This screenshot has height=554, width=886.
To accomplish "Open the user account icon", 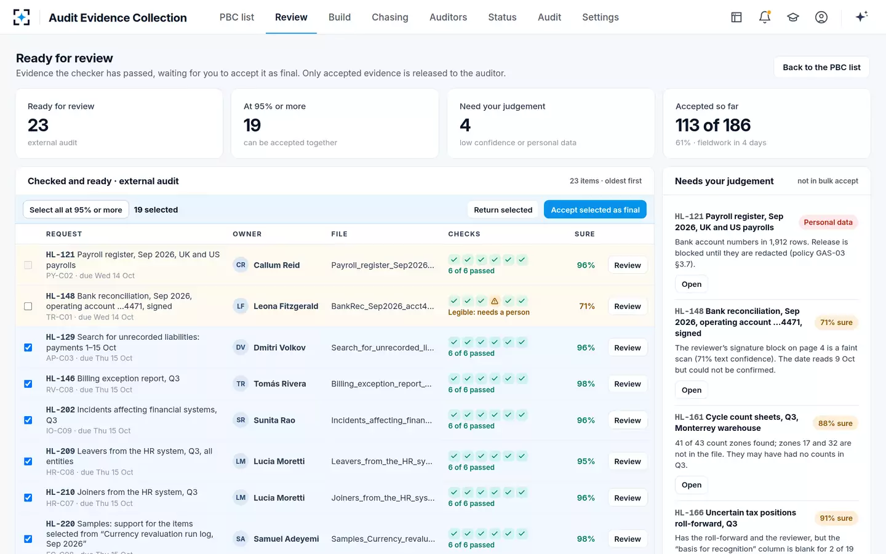I will (x=821, y=17).
